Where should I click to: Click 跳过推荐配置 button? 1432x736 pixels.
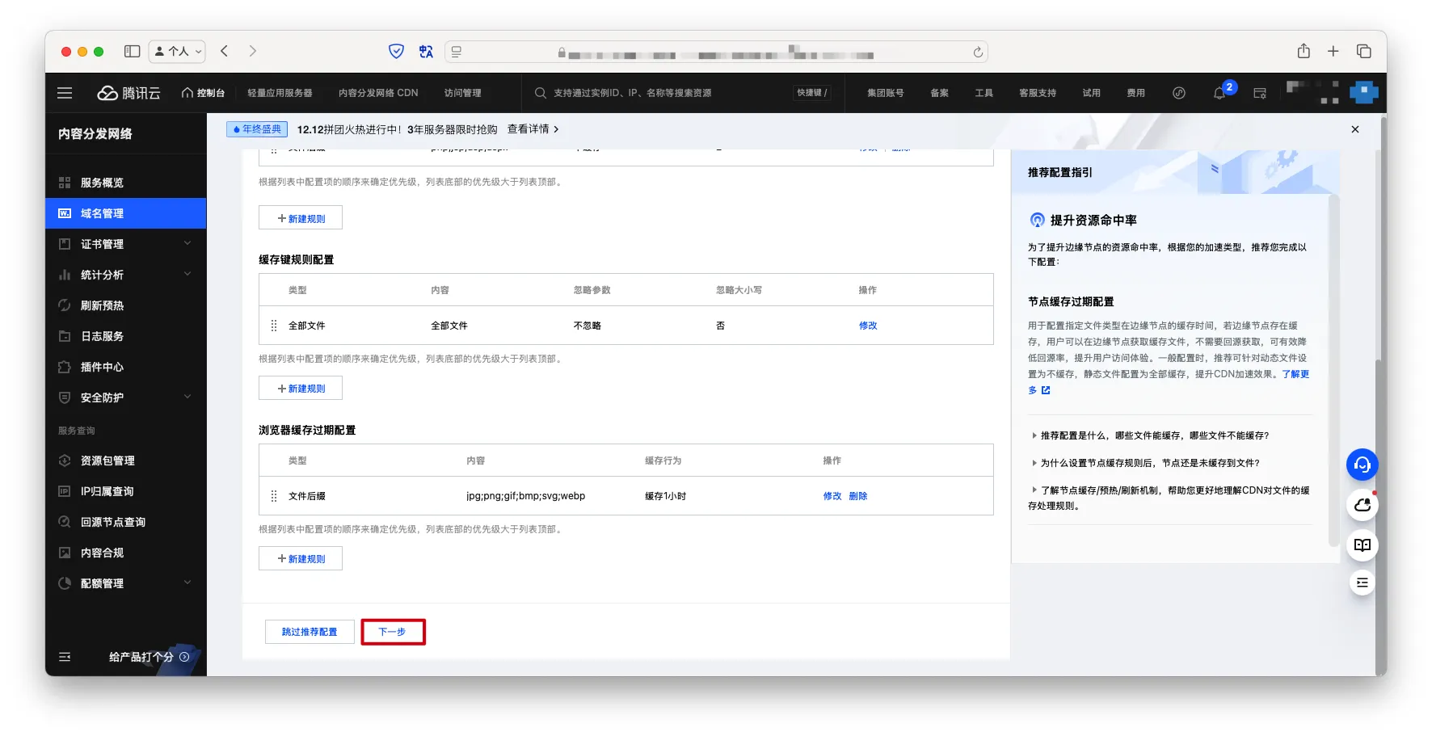point(310,632)
